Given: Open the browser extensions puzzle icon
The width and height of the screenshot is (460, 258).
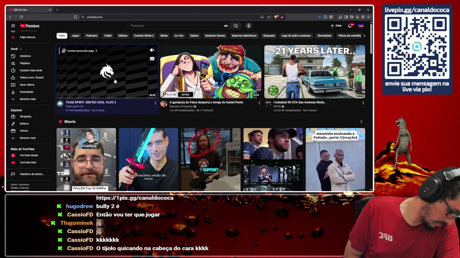Looking at the screenshot, I should (x=325, y=17).
